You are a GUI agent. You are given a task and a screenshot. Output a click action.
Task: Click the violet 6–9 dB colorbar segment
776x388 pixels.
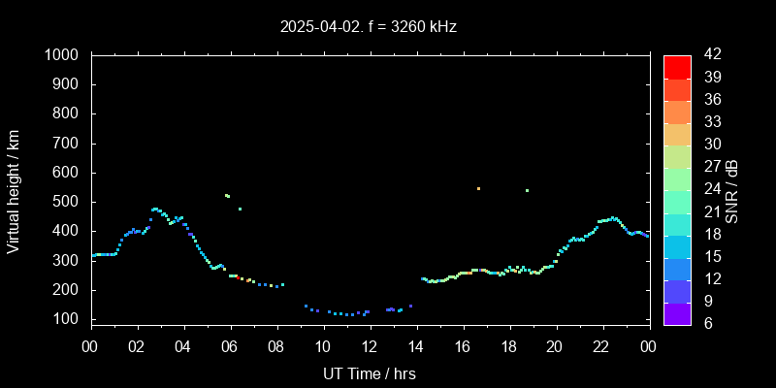coord(677,313)
